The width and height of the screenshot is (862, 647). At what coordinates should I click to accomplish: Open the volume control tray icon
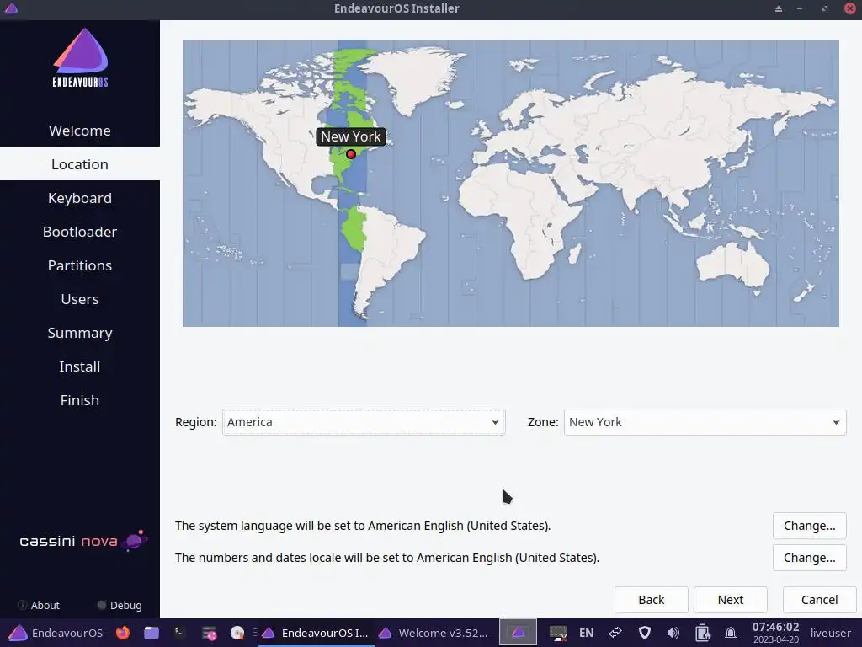pyautogui.click(x=673, y=633)
